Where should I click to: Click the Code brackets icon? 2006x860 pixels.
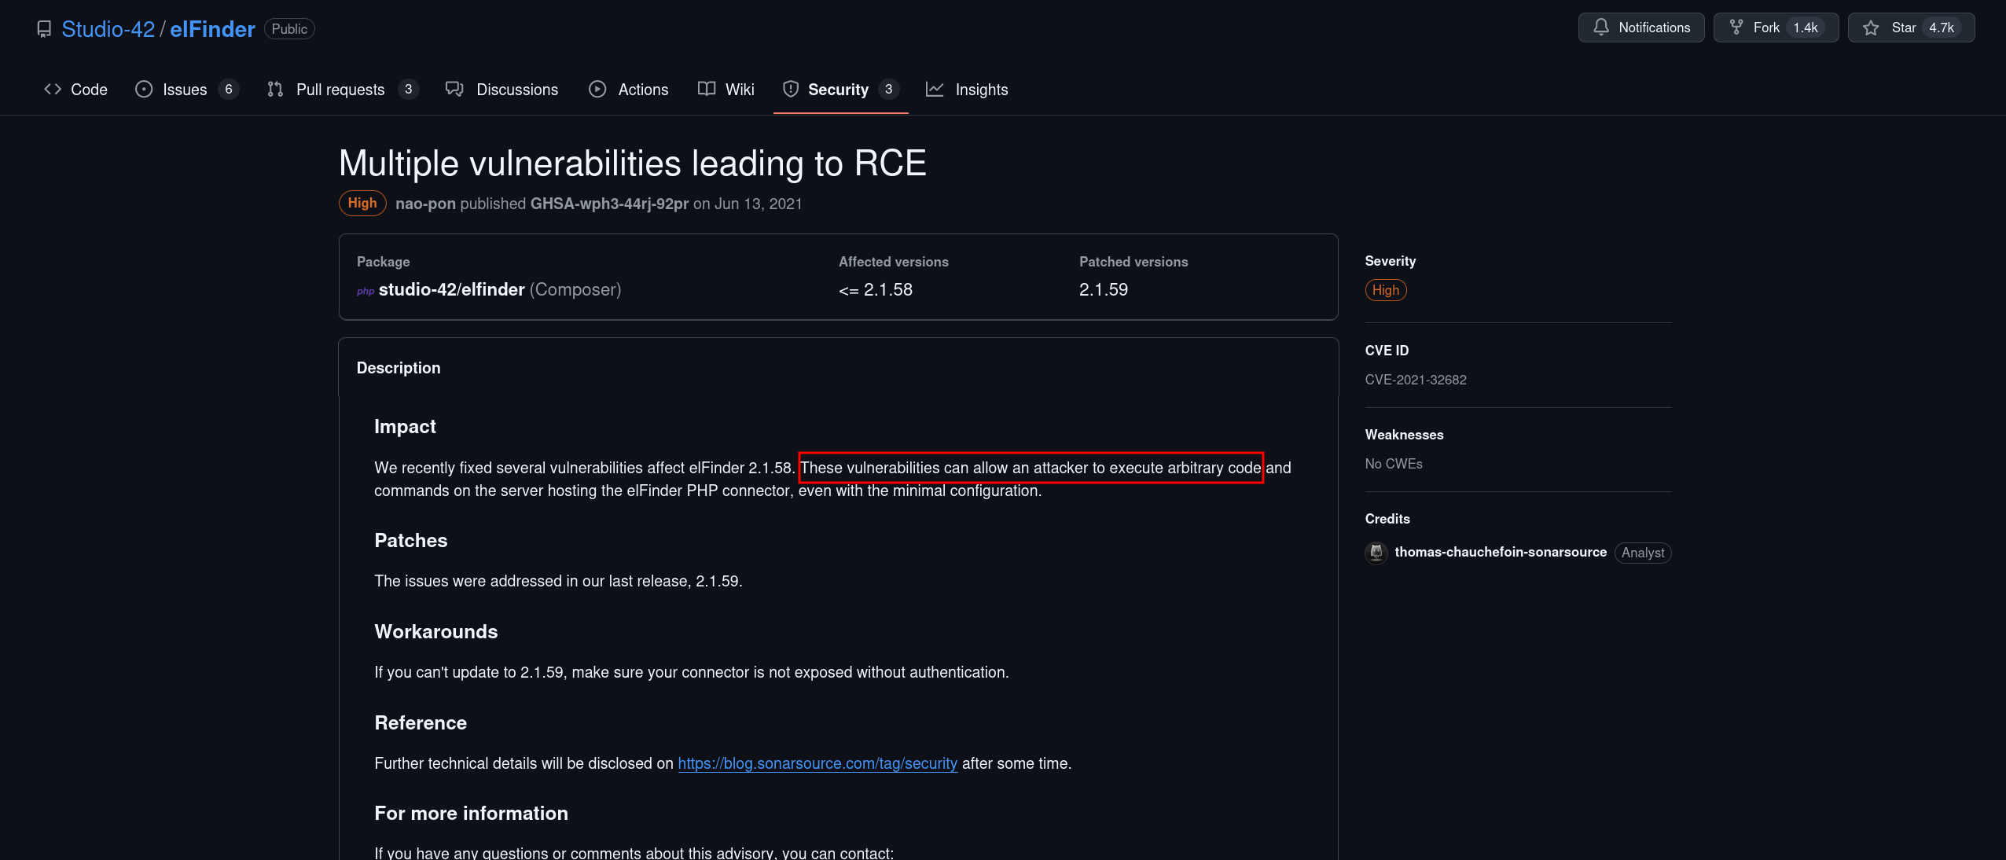click(x=53, y=90)
